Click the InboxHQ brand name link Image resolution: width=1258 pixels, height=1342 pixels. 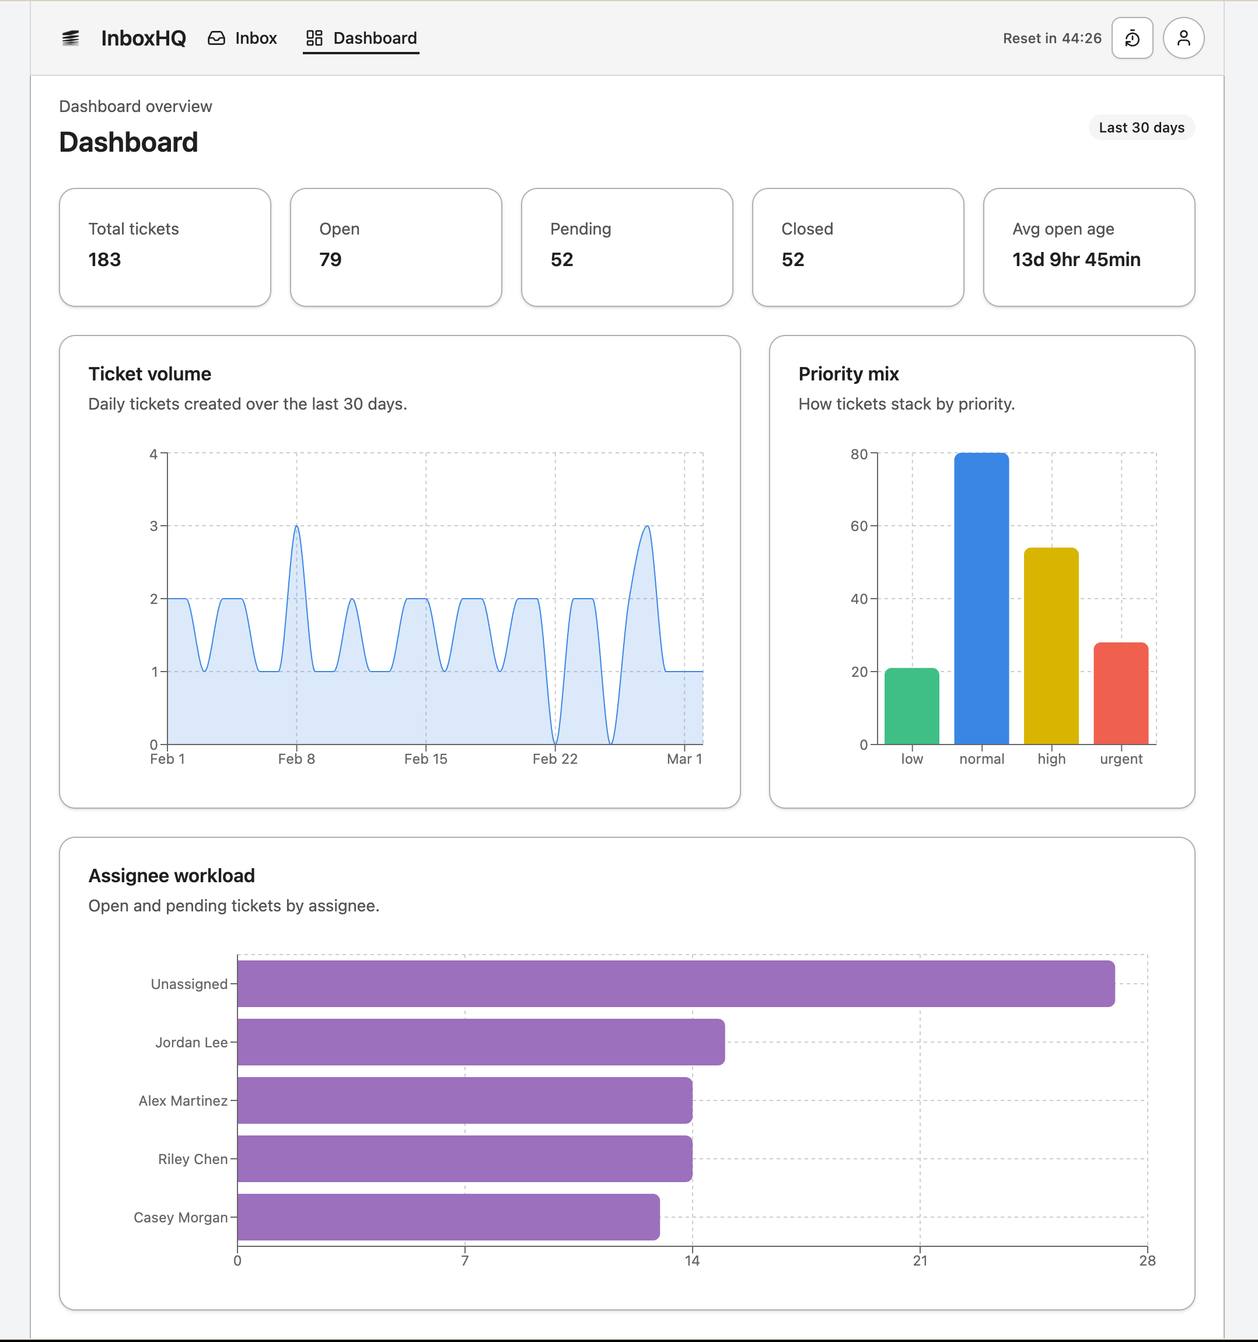143,39
